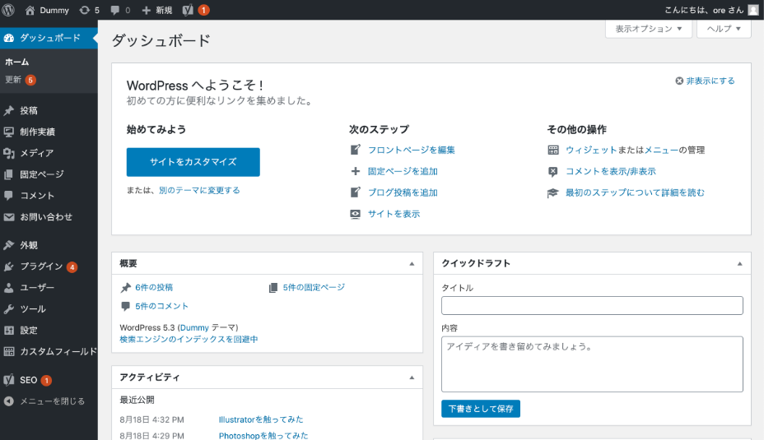Viewport: 764px width, 440px height.
Task: Dismiss welcome panel via 非表示にする
Action: (705, 81)
